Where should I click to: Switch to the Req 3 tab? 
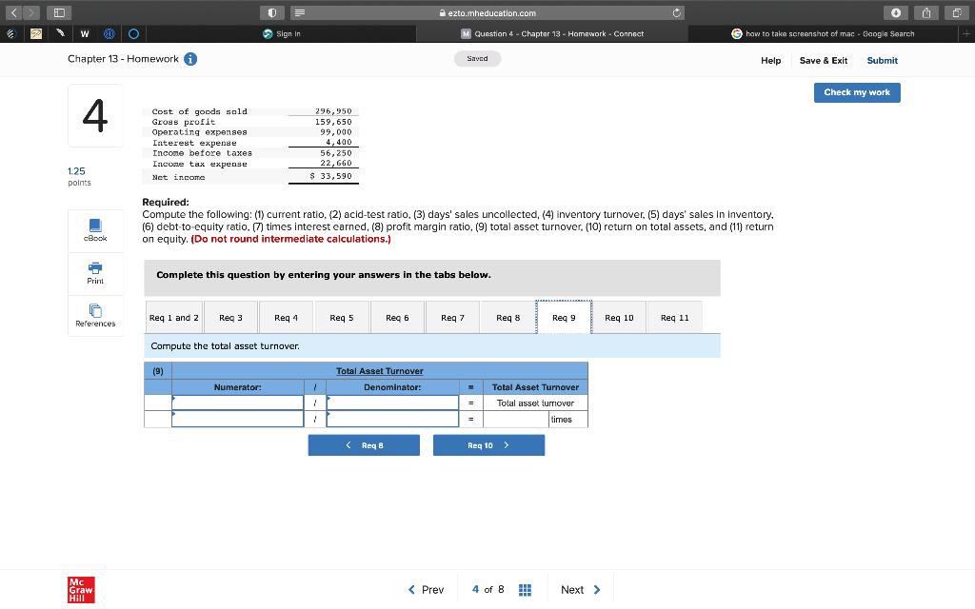tap(230, 317)
